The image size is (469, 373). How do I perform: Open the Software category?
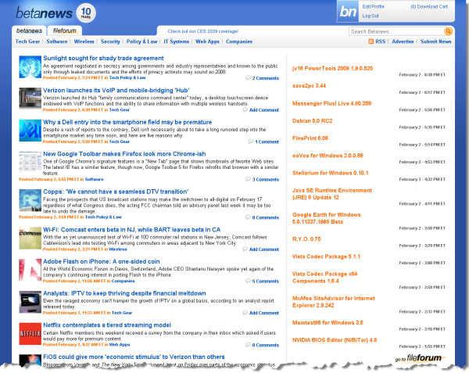tap(57, 41)
